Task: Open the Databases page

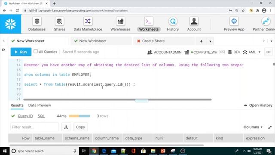Action: click(x=37, y=24)
